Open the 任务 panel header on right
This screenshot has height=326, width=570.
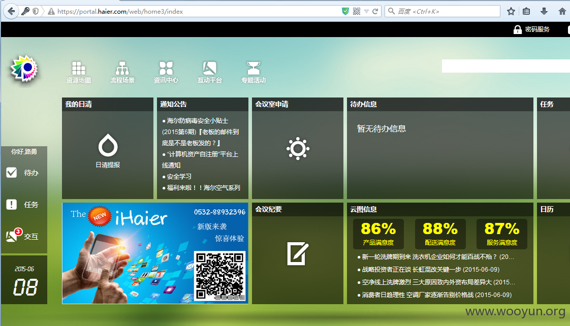(553, 104)
